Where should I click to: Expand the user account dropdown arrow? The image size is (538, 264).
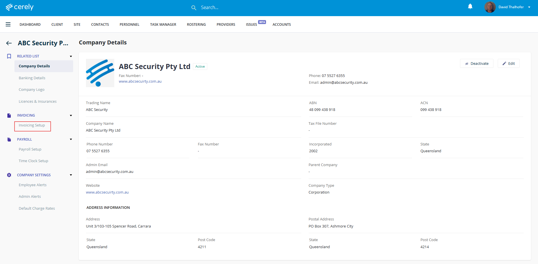pos(529,7)
